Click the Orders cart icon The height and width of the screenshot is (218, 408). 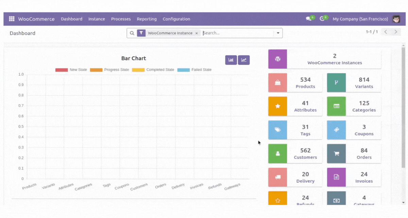click(336, 154)
